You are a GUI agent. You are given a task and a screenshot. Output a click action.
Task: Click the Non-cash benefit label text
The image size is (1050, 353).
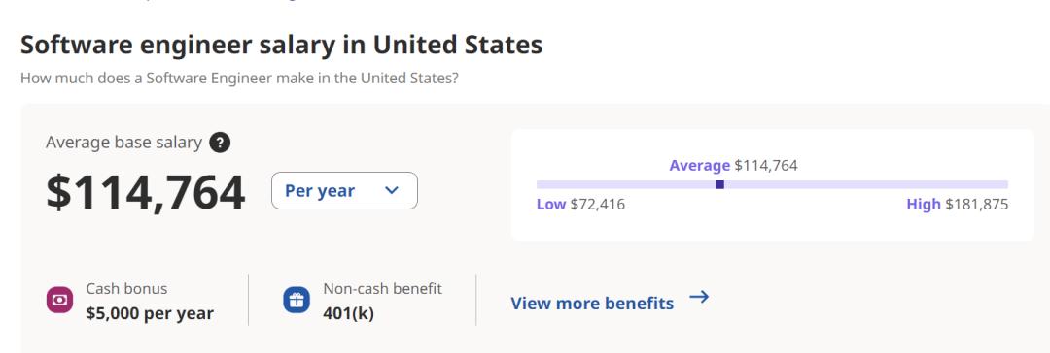(x=382, y=289)
